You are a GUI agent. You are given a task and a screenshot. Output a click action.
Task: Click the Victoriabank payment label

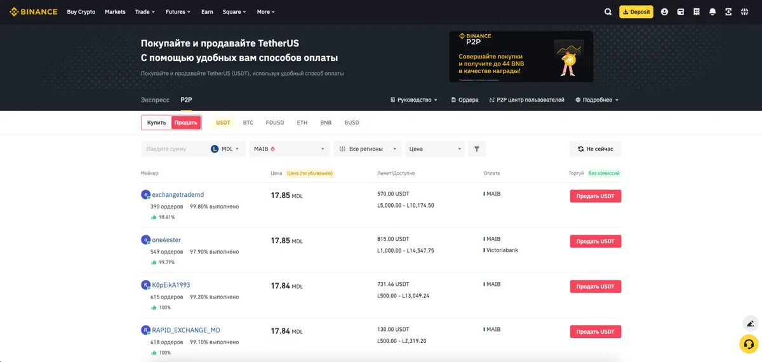coord(502,250)
